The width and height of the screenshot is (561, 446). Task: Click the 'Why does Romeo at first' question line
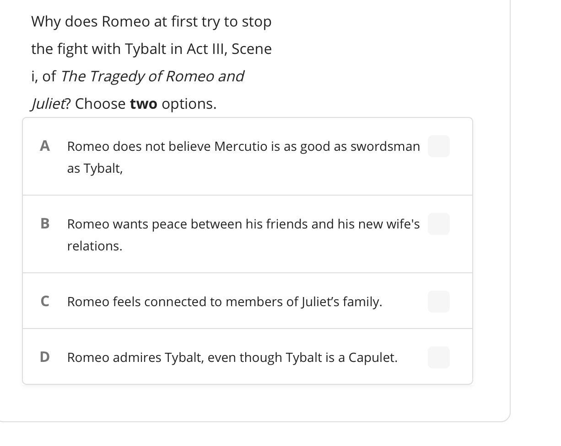coord(151,21)
